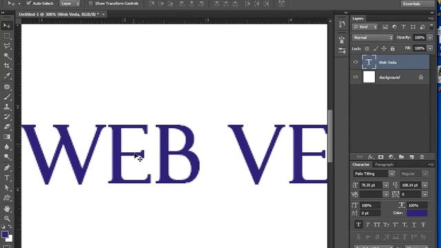Image resolution: width=441 pixels, height=248 pixels.
Task: Add a layer style with fx icon
Action: click(x=371, y=157)
